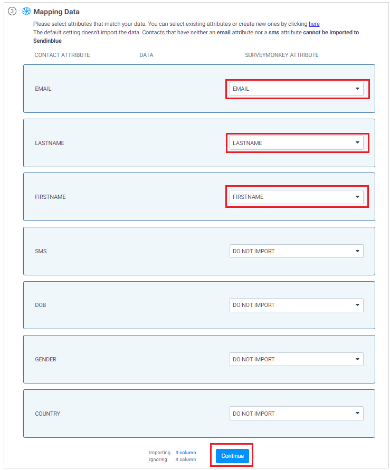Open the EMAIL attribute dropdown
This screenshot has width=390, height=470.
click(297, 89)
